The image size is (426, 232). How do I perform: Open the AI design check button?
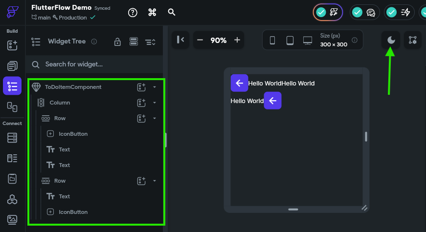pyautogui.click(x=328, y=12)
